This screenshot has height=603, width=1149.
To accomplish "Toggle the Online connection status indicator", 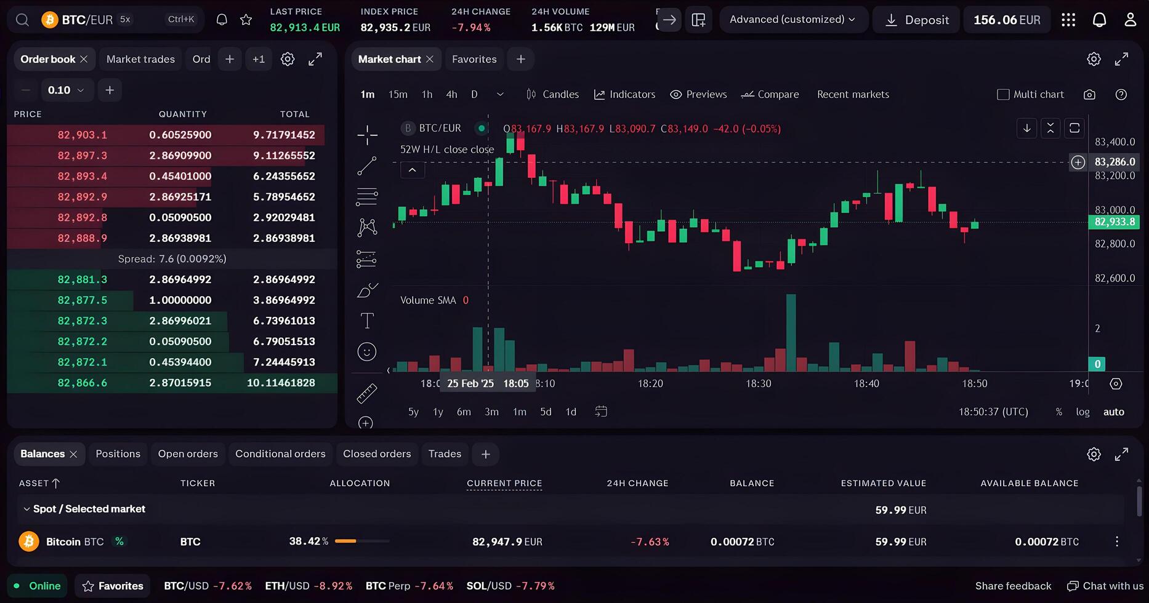I will (38, 586).
